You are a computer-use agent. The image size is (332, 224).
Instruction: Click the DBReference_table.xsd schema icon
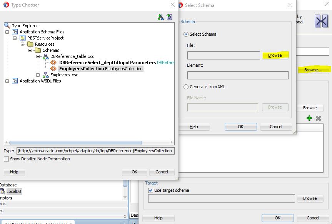[45, 56]
